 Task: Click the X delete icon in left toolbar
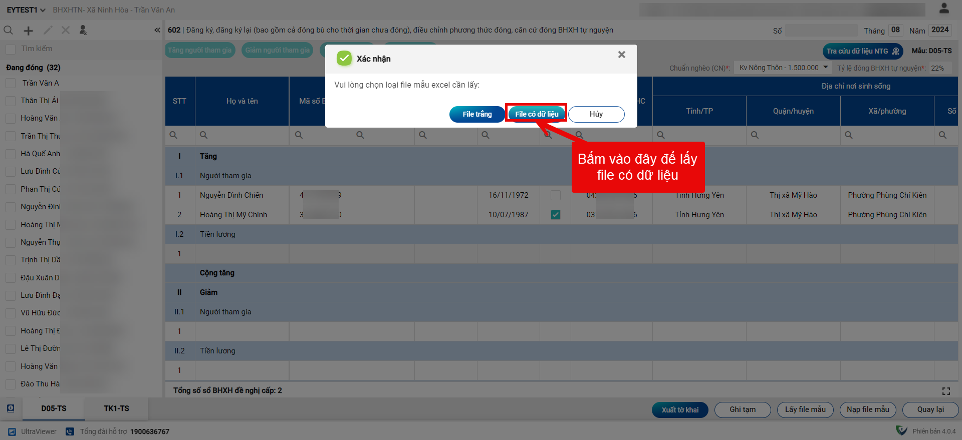(x=66, y=31)
